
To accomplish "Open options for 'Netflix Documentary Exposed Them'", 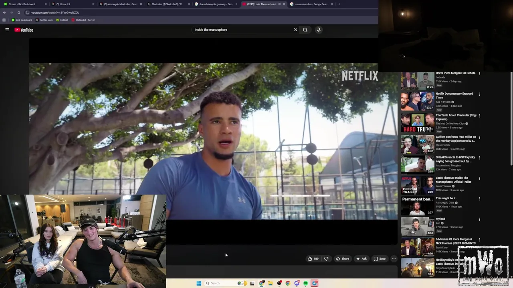I will click(480, 94).
